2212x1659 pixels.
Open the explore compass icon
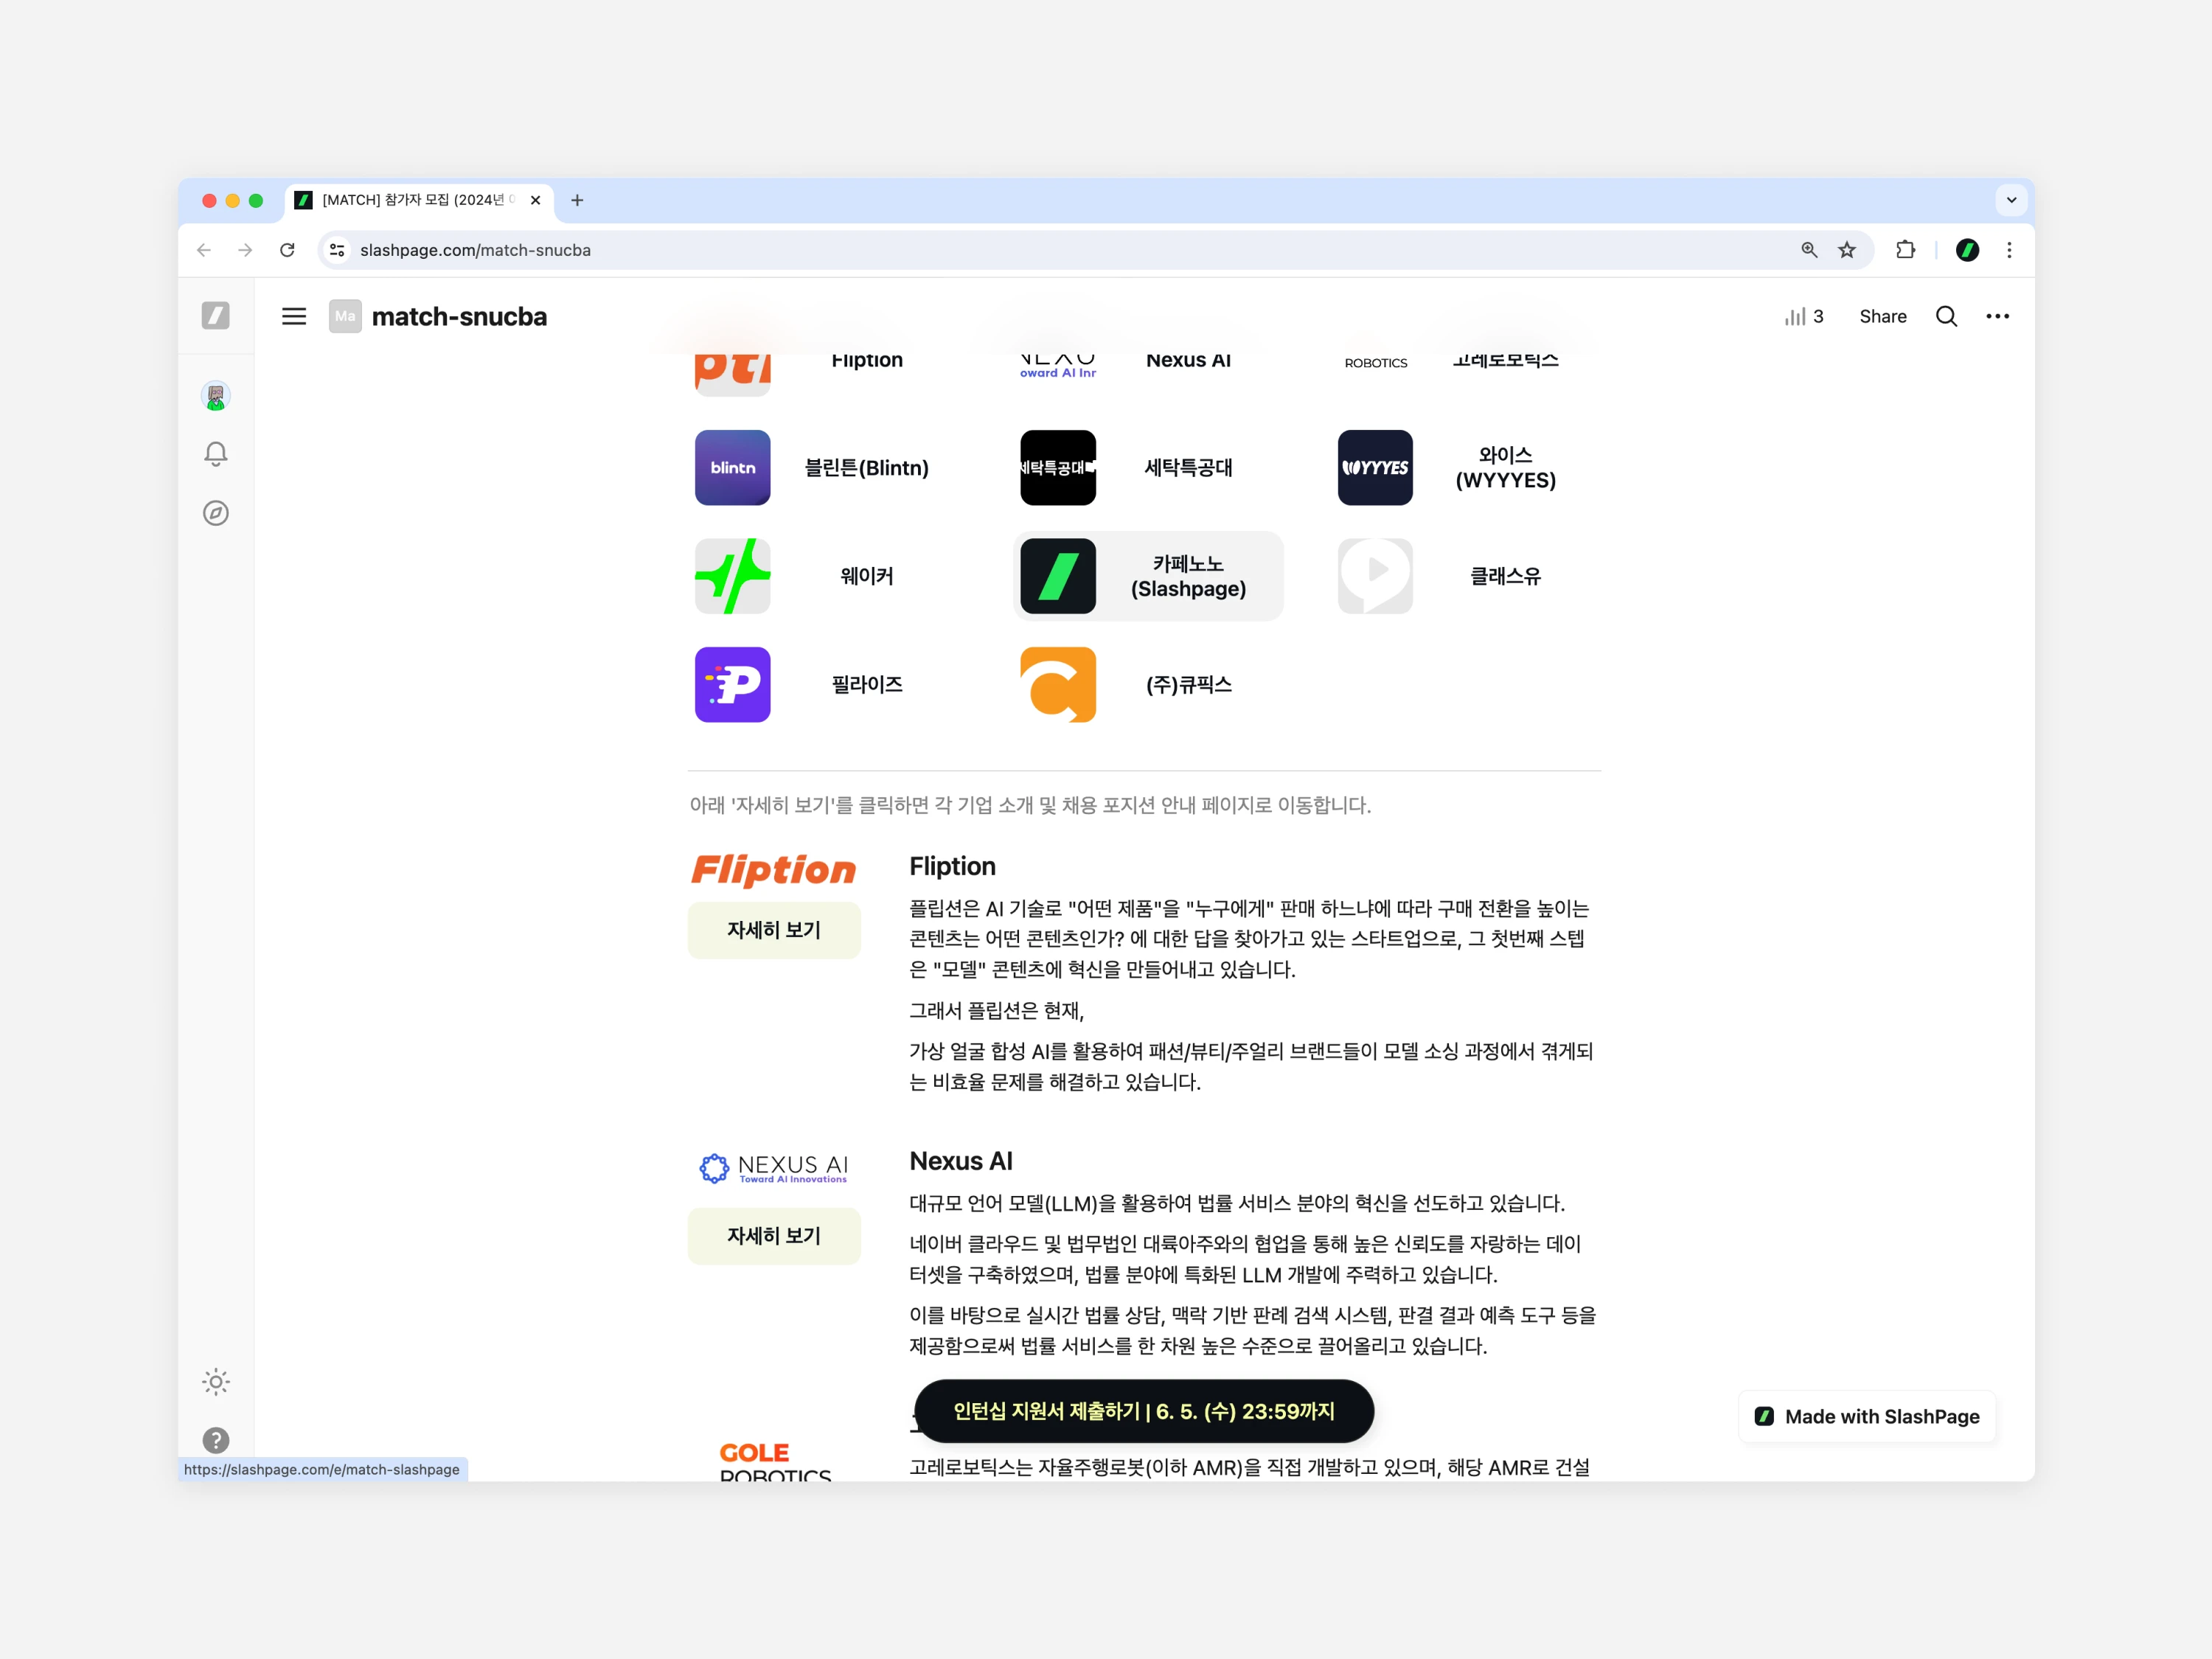(215, 513)
